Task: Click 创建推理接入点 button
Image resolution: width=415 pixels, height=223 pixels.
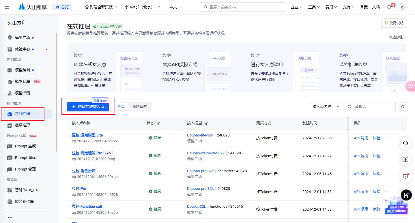Action: (88, 107)
